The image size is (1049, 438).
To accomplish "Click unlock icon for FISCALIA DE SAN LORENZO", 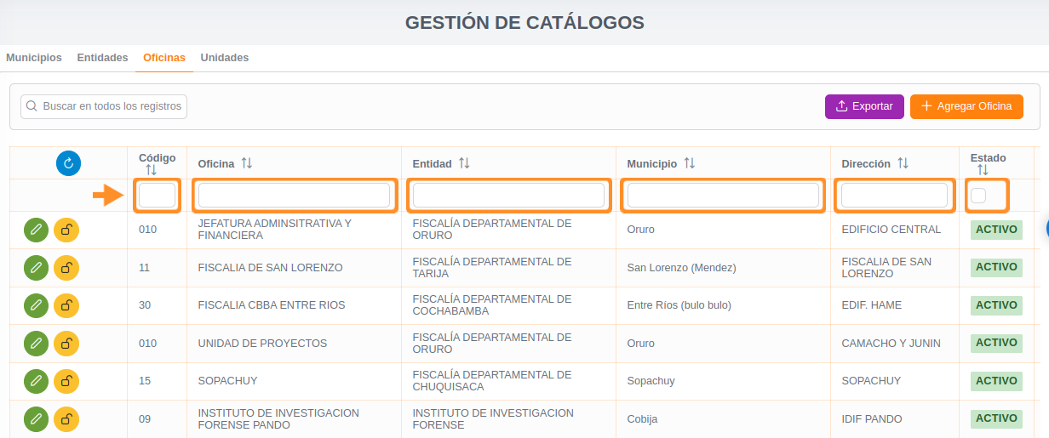I will [x=66, y=267].
